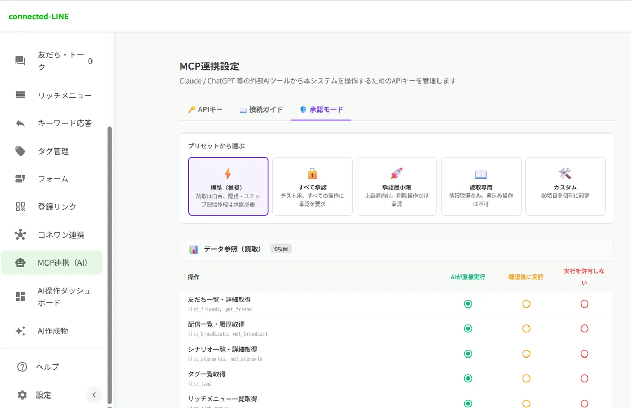Click the MCP連携 robot icon
This screenshot has width=631, height=408.
pos(21,262)
